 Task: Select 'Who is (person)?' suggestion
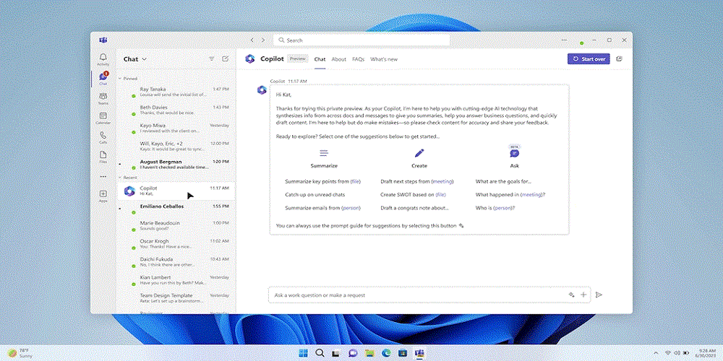(495, 208)
